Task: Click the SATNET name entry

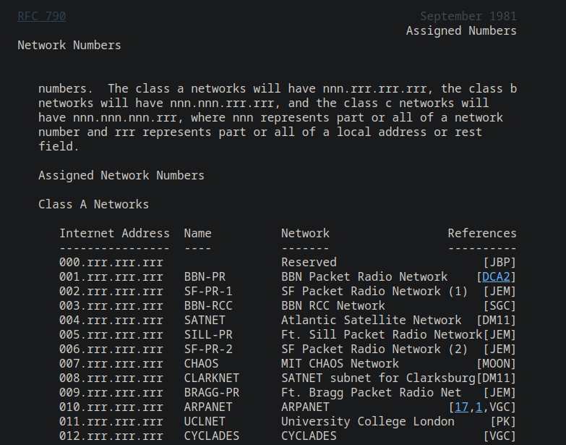Action: [x=205, y=320]
